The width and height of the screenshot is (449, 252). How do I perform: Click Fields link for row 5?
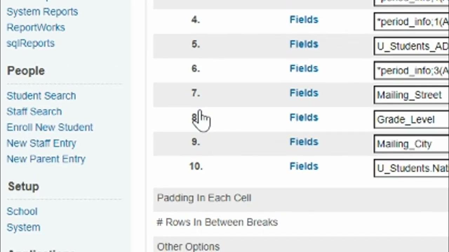(304, 44)
